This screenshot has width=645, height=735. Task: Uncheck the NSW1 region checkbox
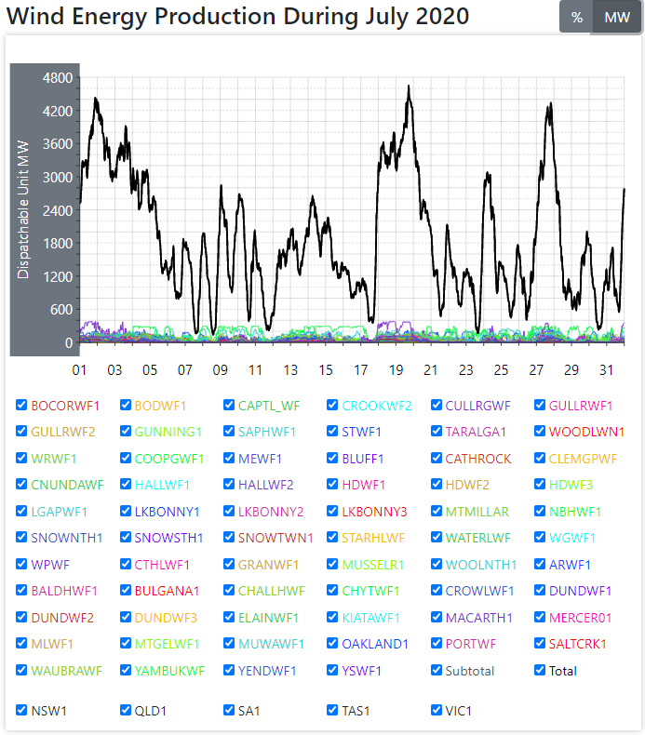pos(21,710)
